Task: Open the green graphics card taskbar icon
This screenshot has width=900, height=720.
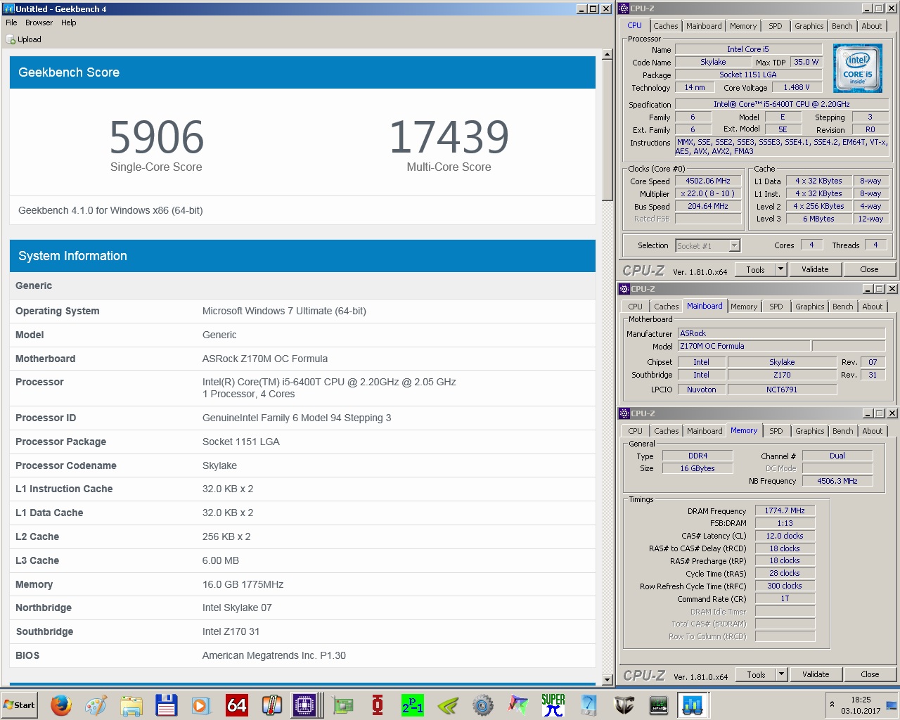Action: coord(342,705)
